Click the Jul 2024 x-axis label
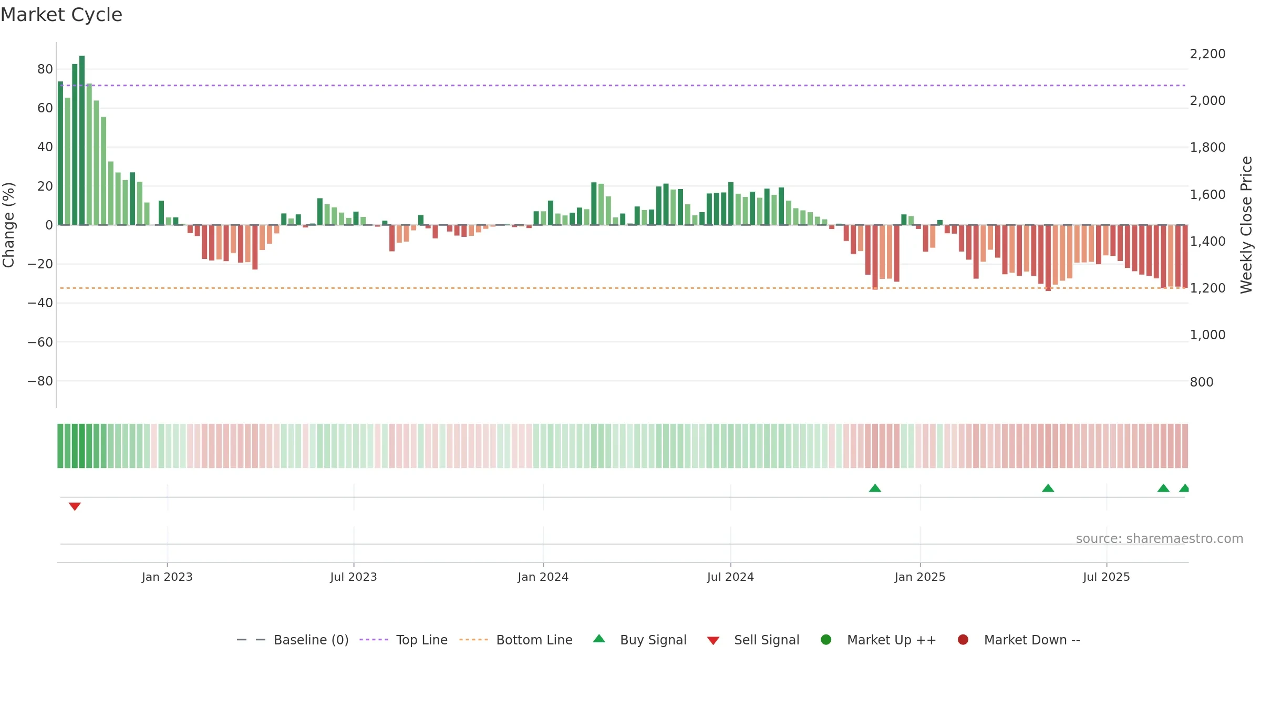Screen dimensions: 1261x709 tap(730, 577)
